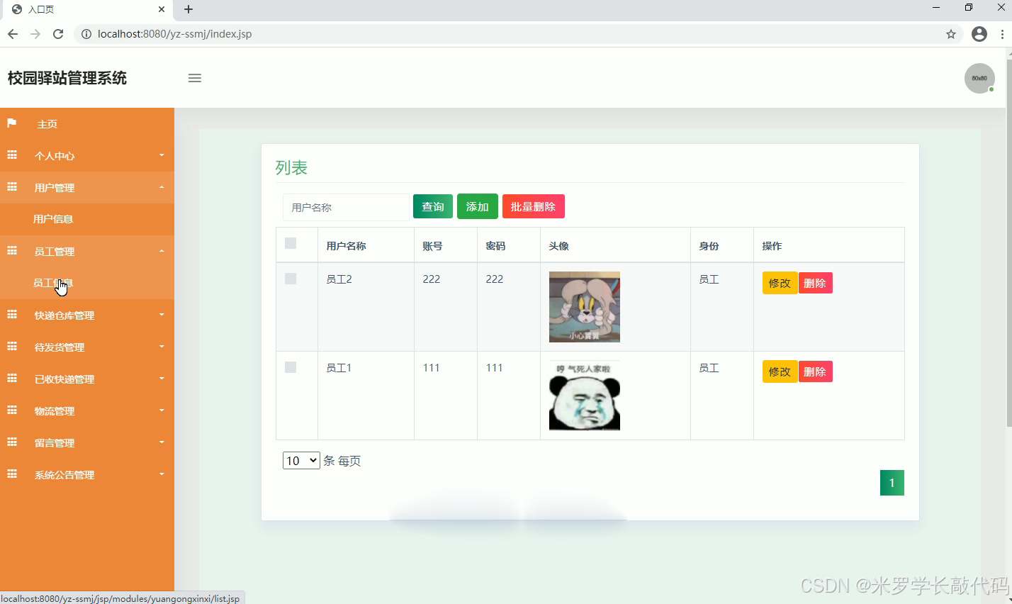Click the grid icon beside 快递仓库管理
Screen dimensions: 1012x604
(12, 315)
